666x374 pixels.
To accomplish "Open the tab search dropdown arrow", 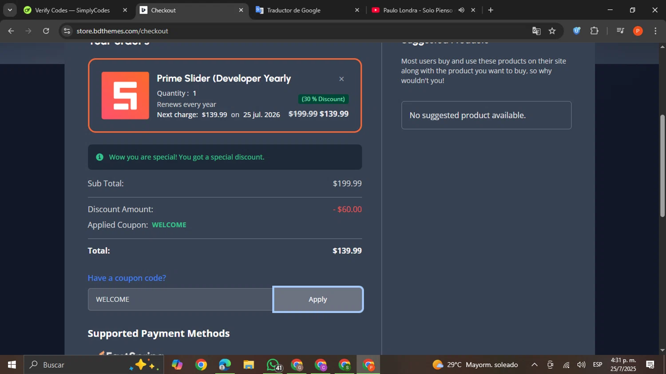I will (10, 10).
